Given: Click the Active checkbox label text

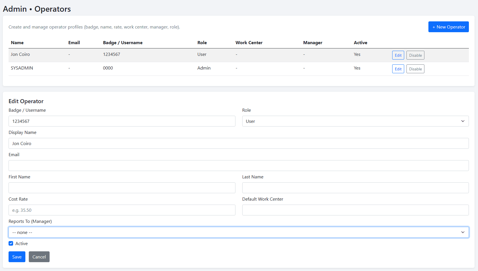Looking at the screenshot, I should point(22,243).
